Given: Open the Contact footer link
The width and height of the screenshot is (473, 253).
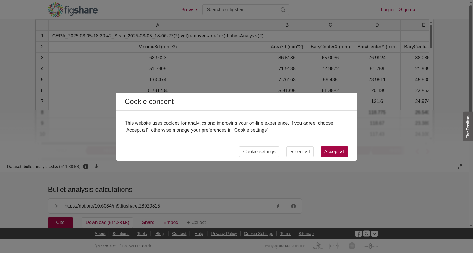Looking at the screenshot, I should 179,234.
